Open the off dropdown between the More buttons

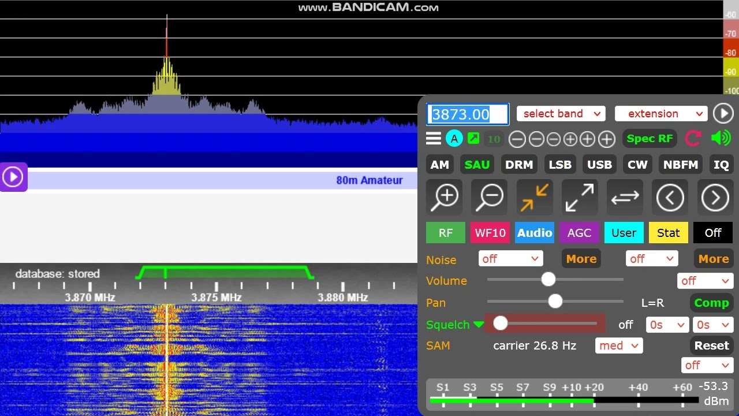652,259
